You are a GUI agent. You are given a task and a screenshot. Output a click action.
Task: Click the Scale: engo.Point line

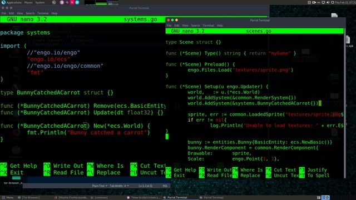click(233, 159)
